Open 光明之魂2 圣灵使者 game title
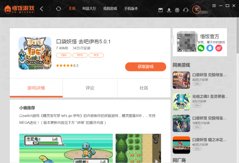Screen dimensions: 239x163 click(210, 96)
